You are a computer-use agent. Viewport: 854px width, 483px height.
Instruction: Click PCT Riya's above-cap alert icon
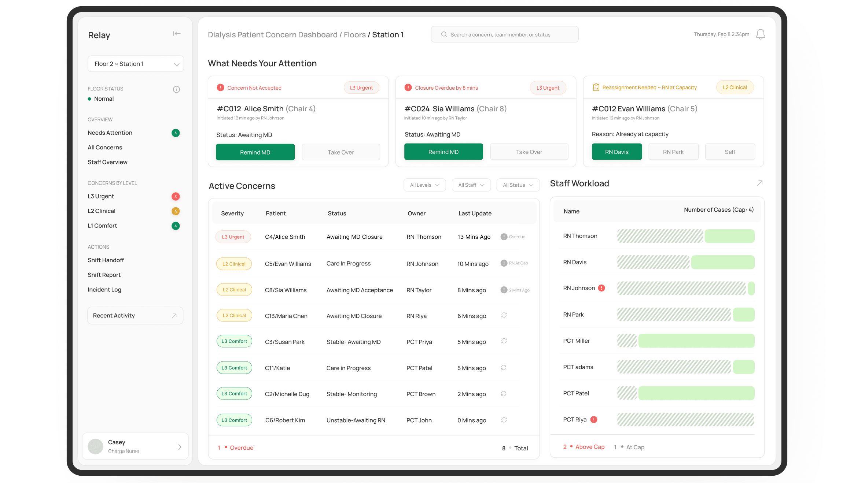[x=594, y=420]
